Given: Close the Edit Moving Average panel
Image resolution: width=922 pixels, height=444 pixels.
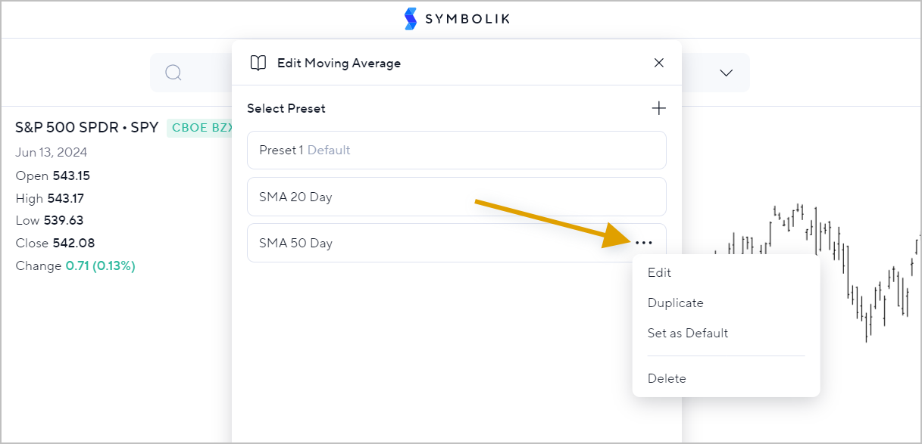Looking at the screenshot, I should [x=659, y=63].
